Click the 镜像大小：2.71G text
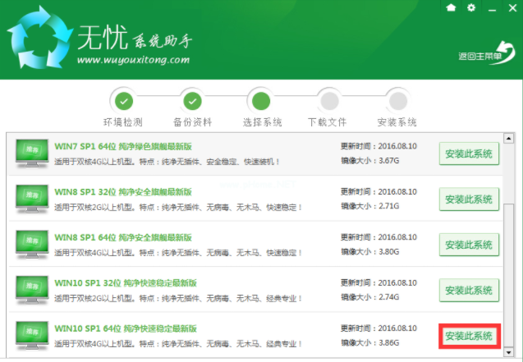523x362 pixels. coord(370,206)
